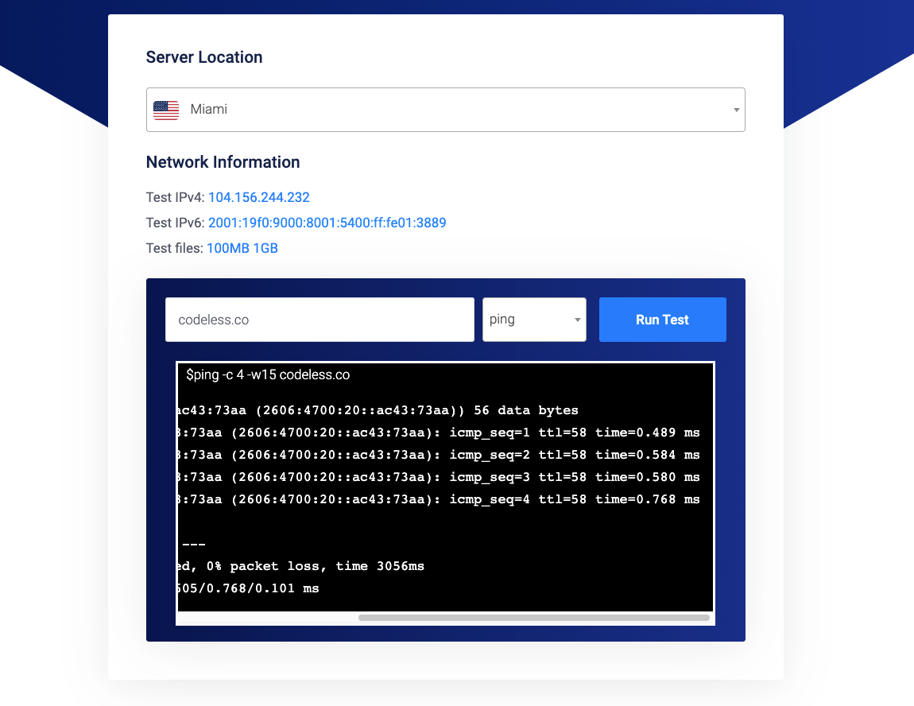Open the Test IPv4 address link
The height and width of the screenshot is (706, 914).
(258, 197)
